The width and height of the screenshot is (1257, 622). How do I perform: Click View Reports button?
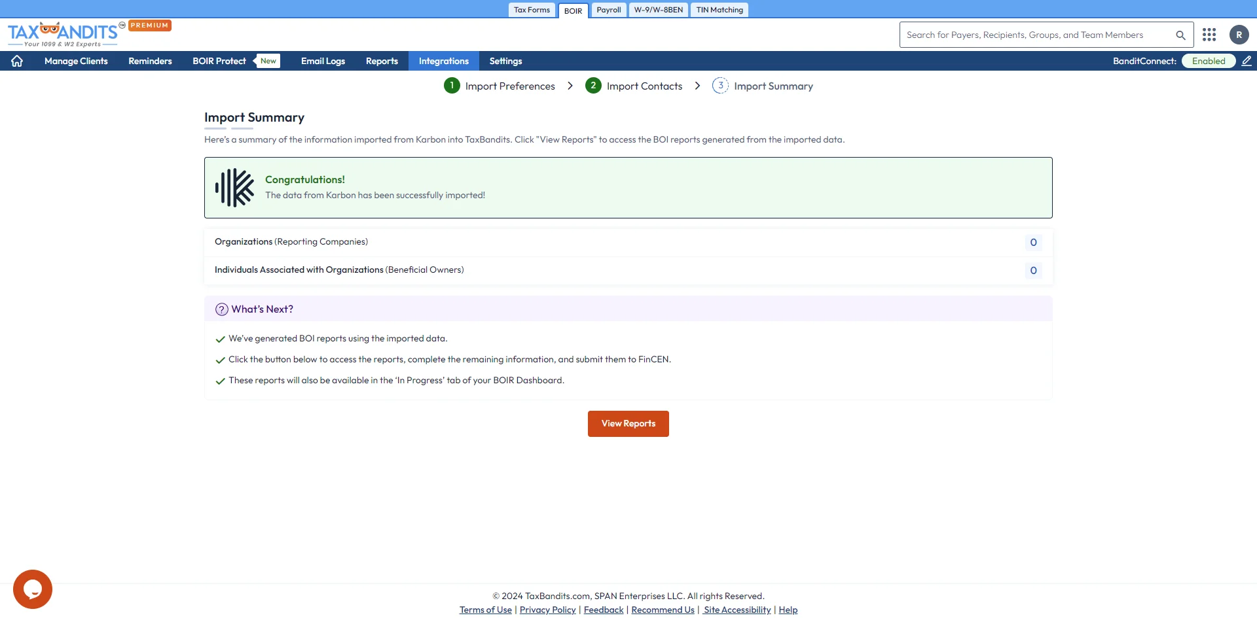(628, 424)
